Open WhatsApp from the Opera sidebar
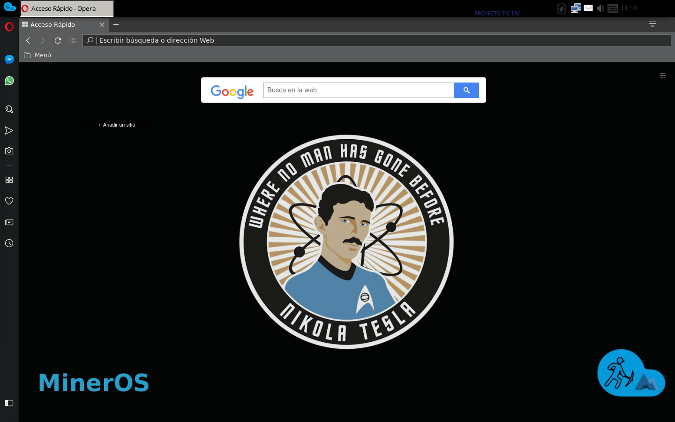 (x=9, y=81)
